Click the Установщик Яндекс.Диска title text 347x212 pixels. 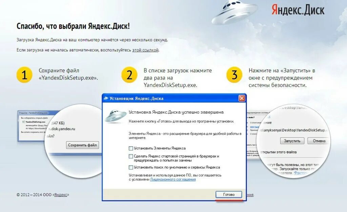tap(137, 98)
